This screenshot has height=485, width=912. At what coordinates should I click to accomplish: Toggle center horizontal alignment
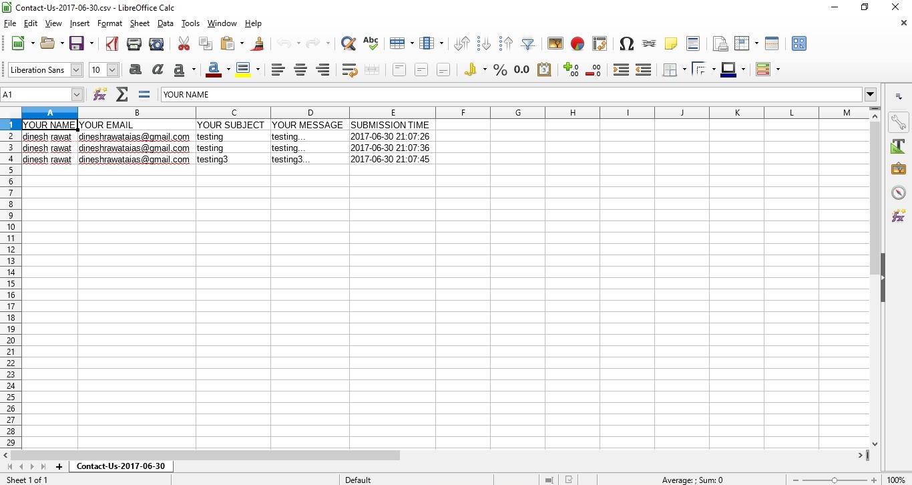coord(300,69)
